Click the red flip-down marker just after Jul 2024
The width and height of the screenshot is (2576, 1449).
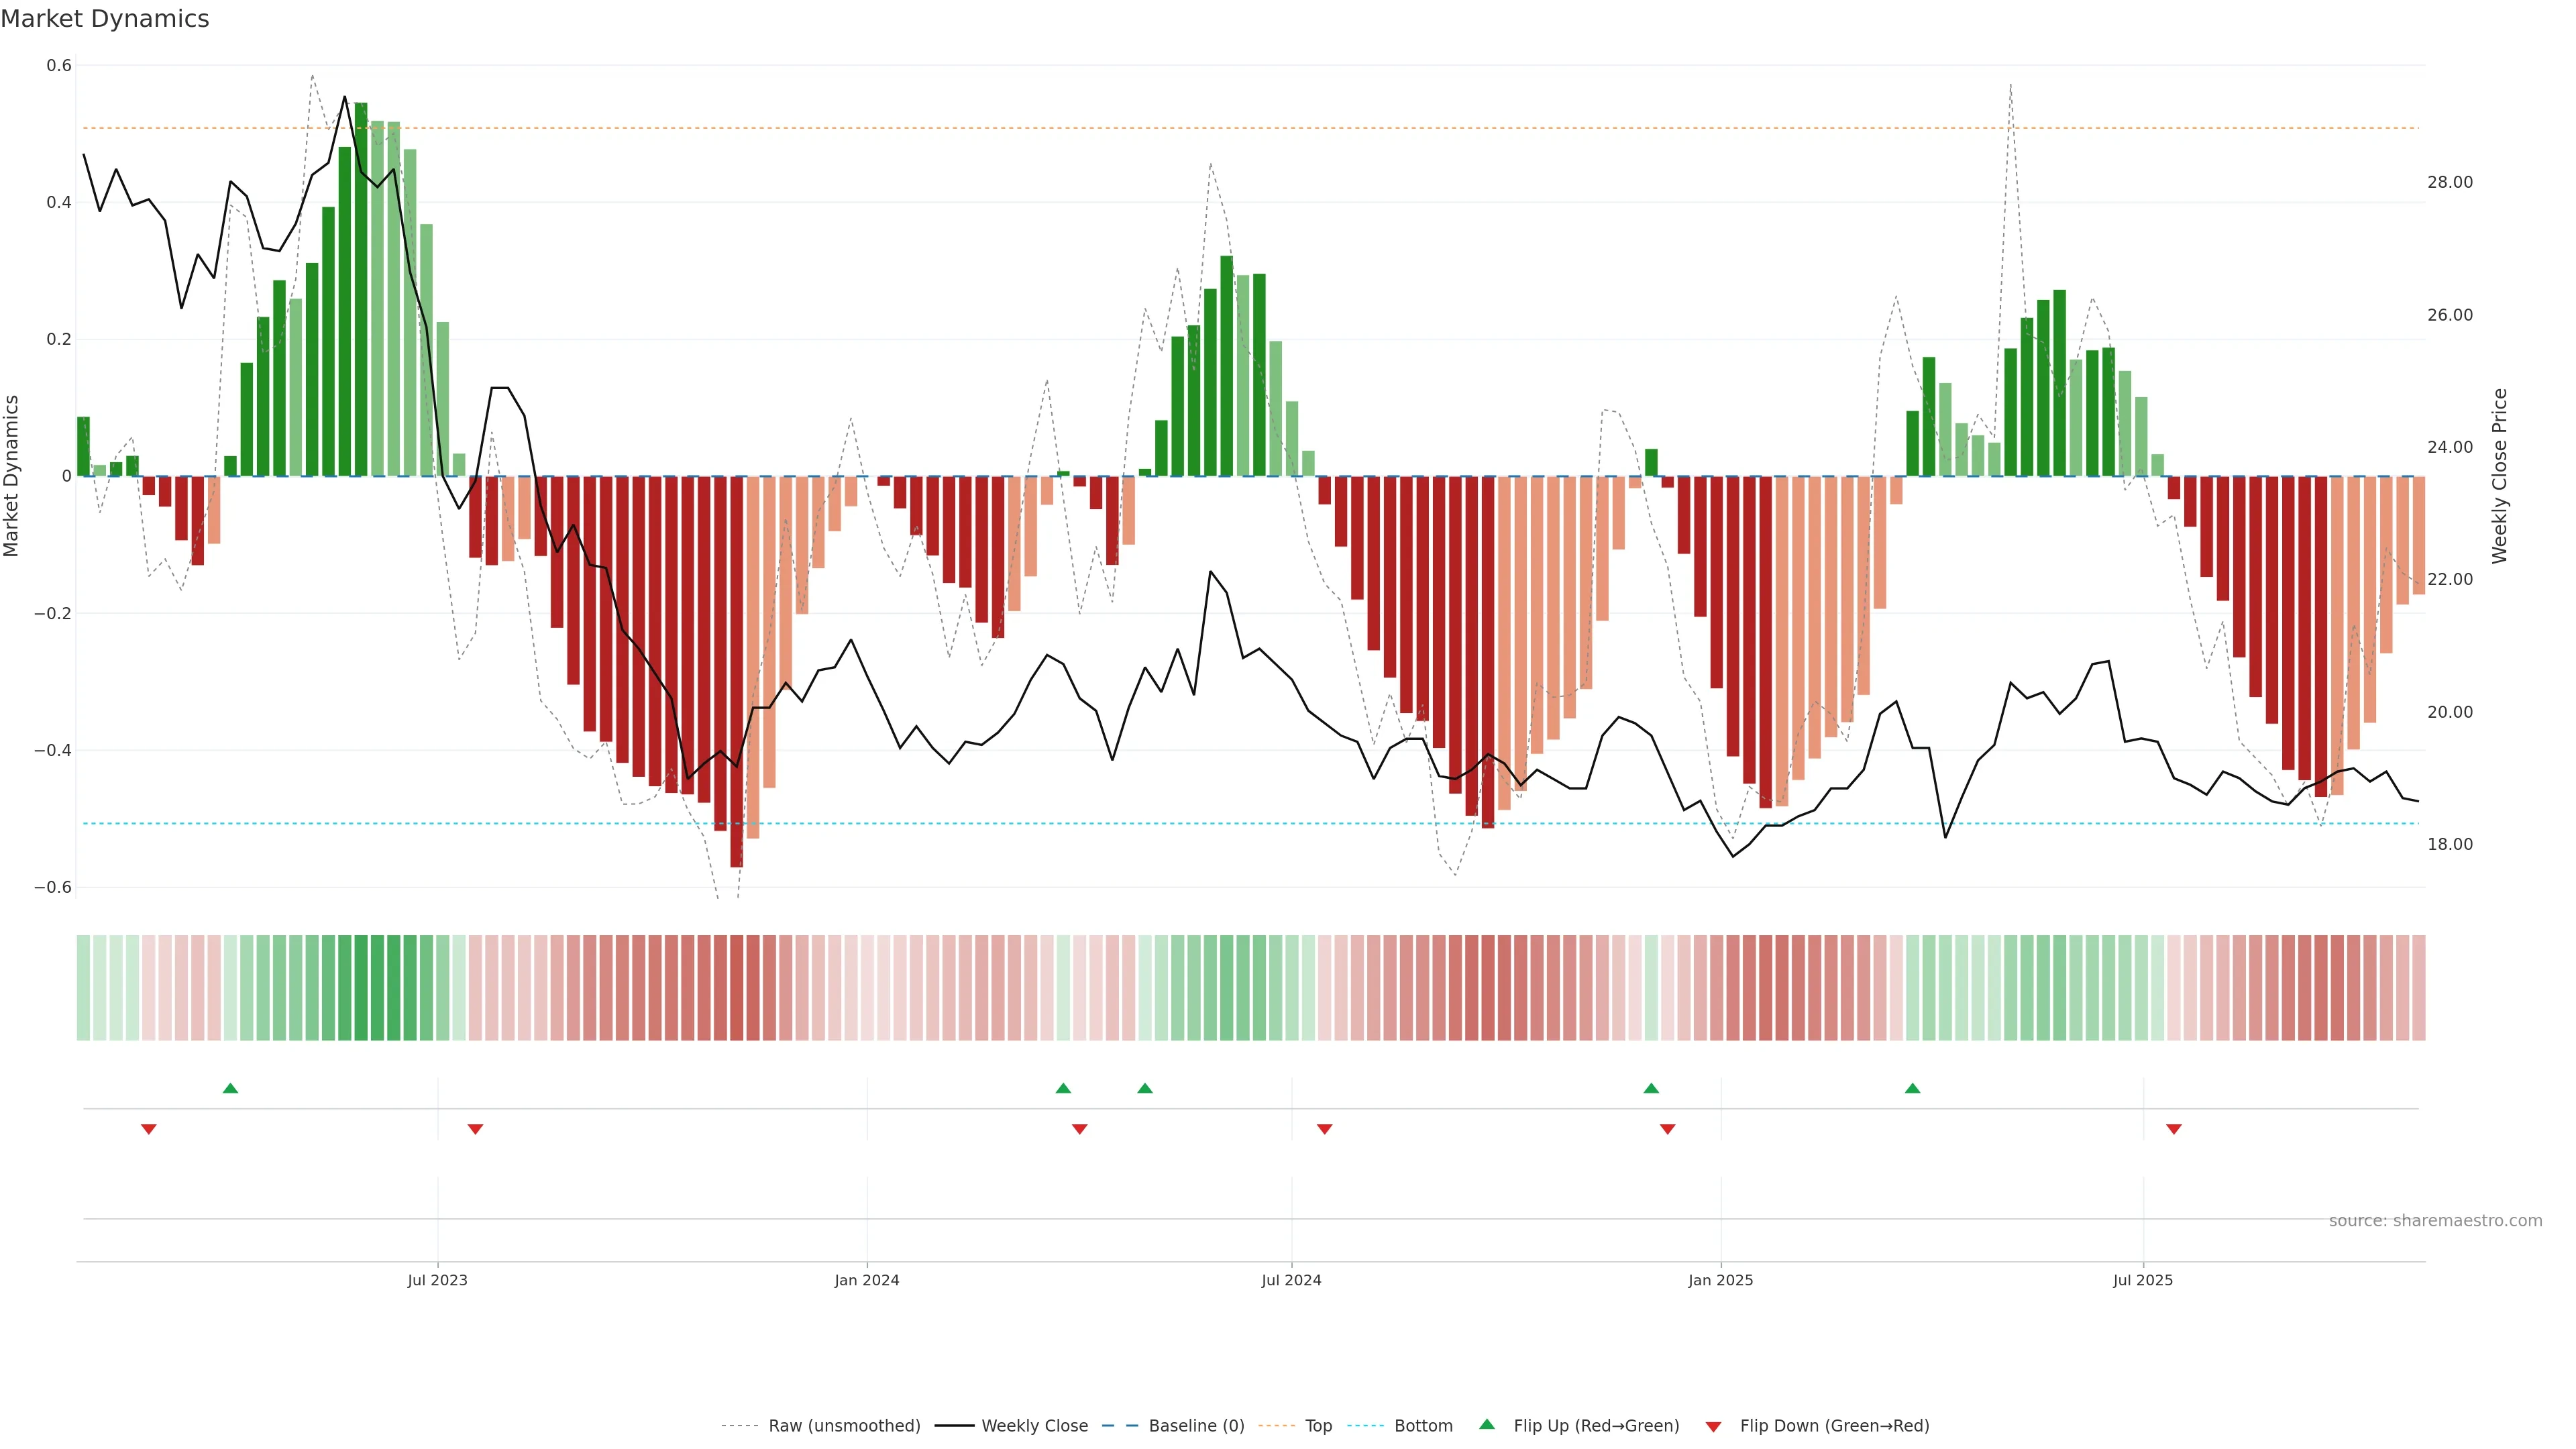(1324, 1129)
